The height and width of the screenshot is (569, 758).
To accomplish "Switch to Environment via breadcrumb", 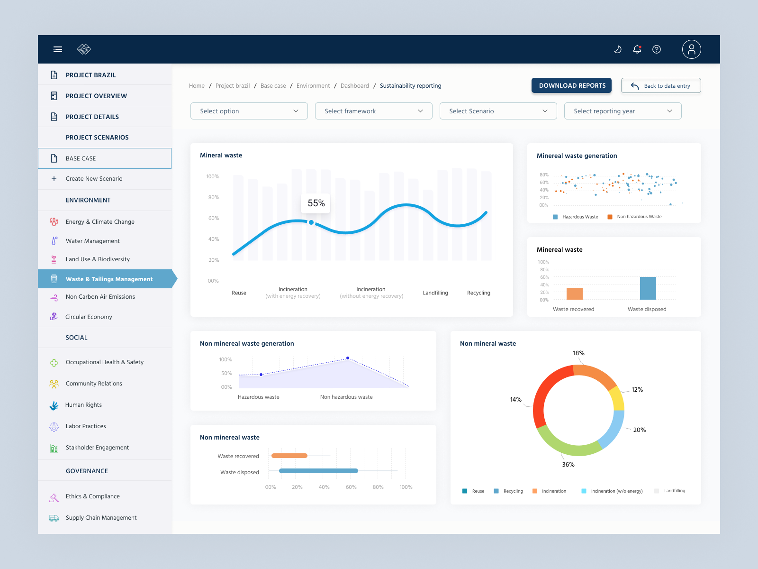I will (313, 86).
